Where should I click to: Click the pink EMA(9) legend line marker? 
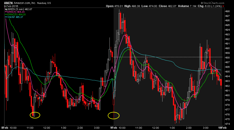[6, 12]
